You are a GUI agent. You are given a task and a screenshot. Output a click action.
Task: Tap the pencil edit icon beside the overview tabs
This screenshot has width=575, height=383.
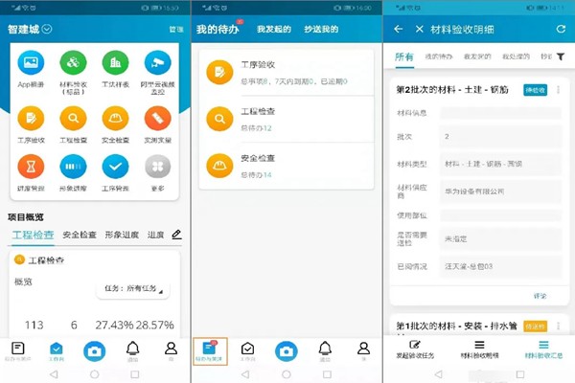pos(176,234)
